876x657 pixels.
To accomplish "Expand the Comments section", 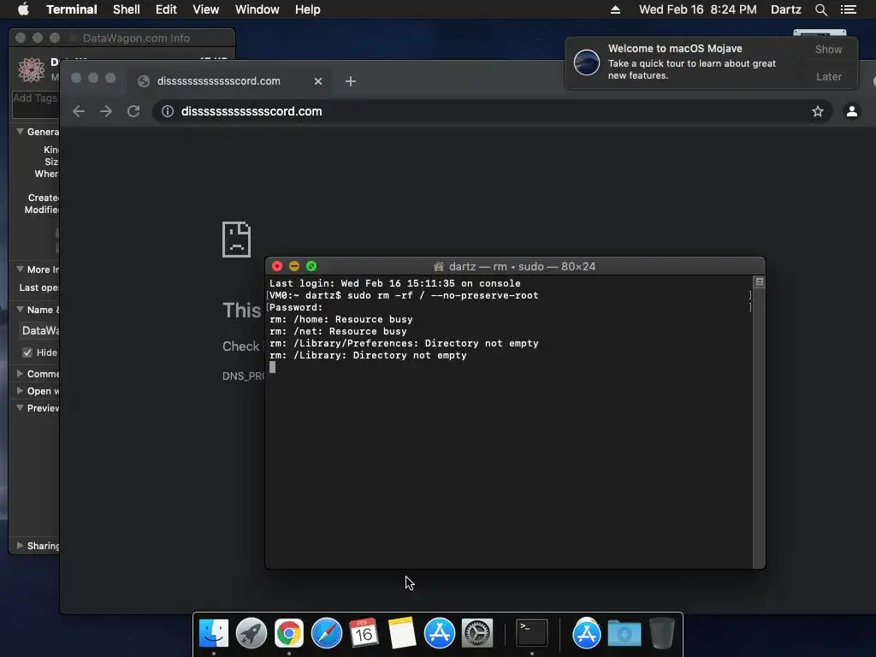I will tap(21, 373).
